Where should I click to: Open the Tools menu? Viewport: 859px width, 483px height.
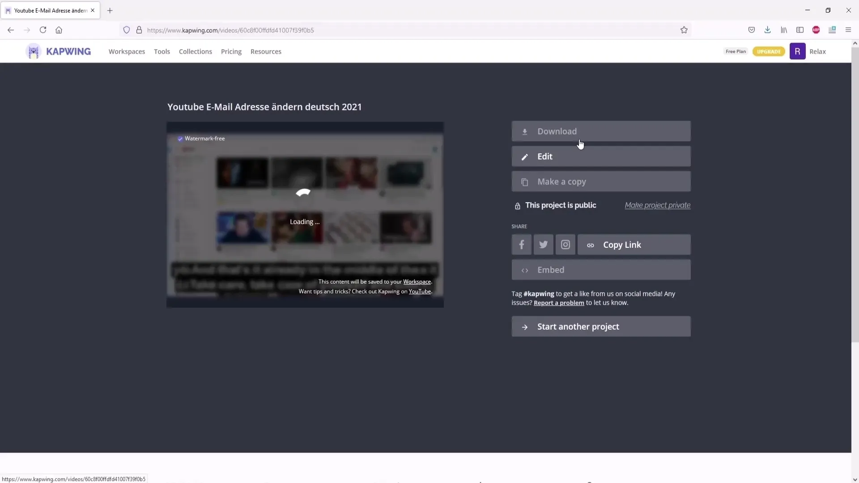[162, 51]
